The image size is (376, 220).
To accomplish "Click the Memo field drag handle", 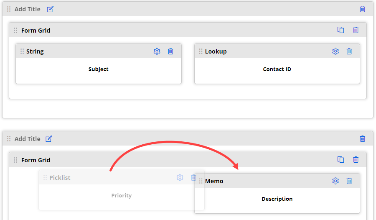I will pos(201,181).
